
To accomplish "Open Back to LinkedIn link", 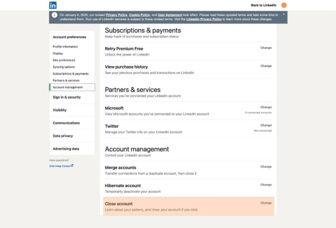I will [263, 5].
